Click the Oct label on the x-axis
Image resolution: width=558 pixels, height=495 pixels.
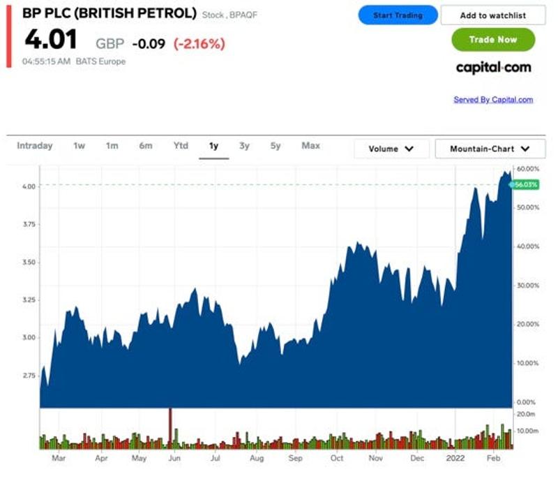click(337, 458)
